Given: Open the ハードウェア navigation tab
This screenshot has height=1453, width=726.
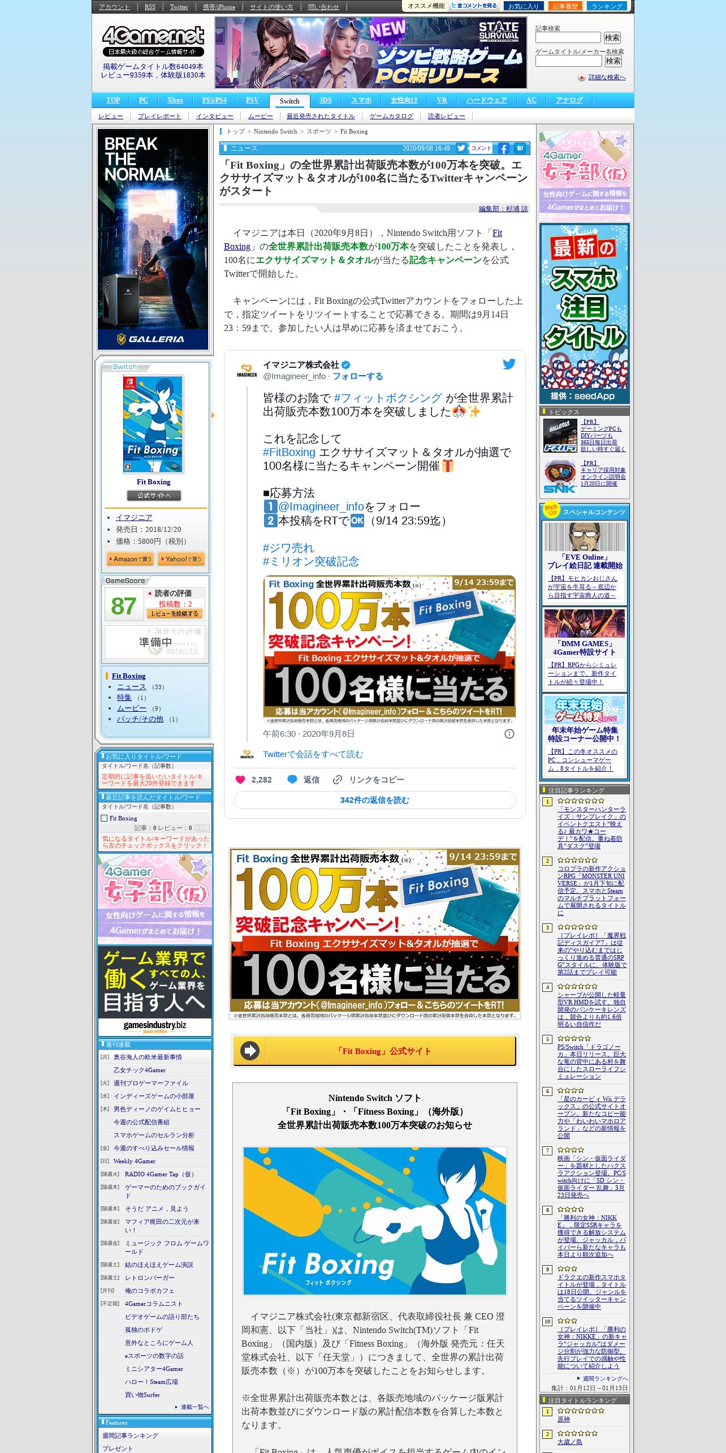Looking at the screenshot, I should [486, 100].
